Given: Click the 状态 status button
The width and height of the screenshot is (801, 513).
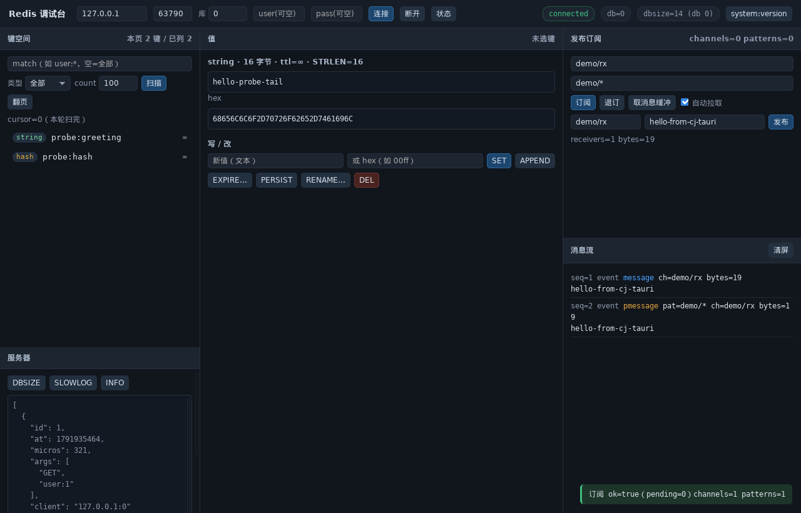Looking at the screenshot, I should click(444, 14).
